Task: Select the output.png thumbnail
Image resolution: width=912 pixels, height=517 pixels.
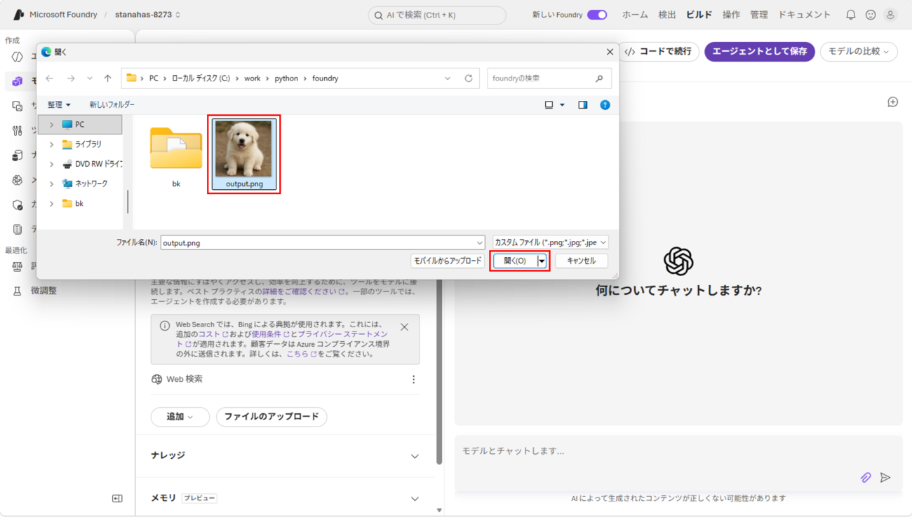Action: click(x=244, y=154)
